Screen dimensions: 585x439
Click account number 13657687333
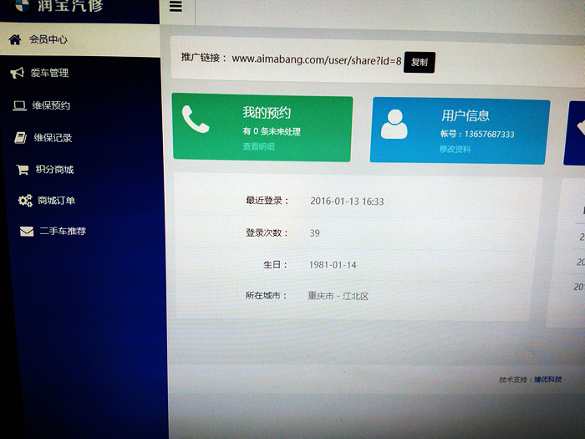(x=489, y=135)
